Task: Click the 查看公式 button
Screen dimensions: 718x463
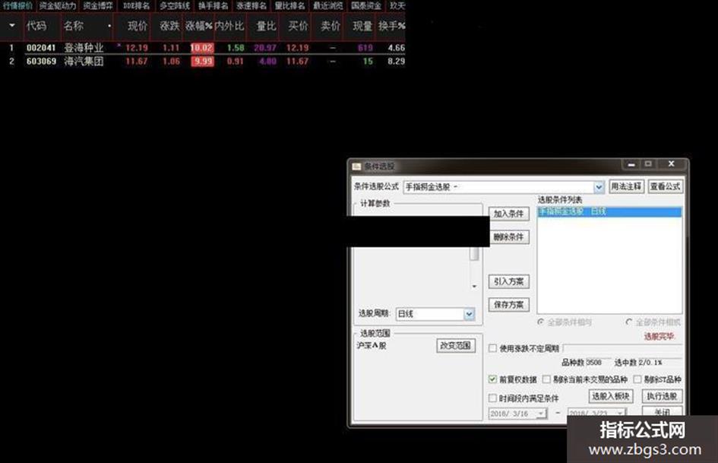Action: point(665,186)
